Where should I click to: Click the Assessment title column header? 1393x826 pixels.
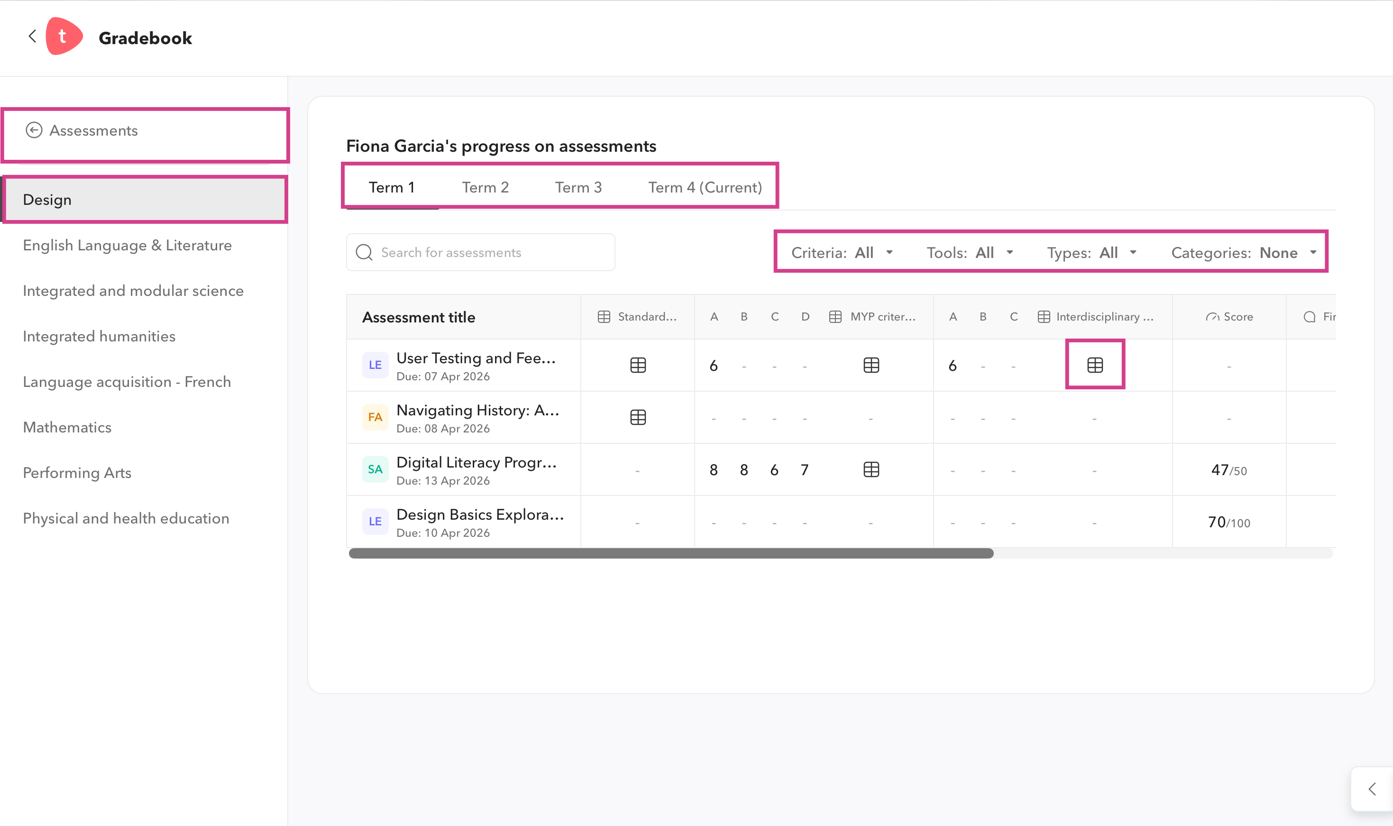(419, 317)
